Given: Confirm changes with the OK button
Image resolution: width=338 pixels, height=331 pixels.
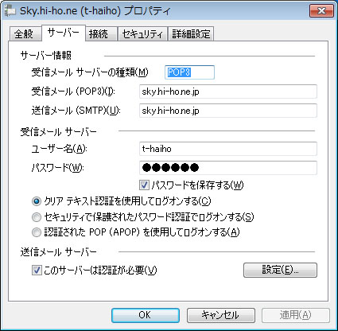Looking at the screenshot, I should point(146,315).
